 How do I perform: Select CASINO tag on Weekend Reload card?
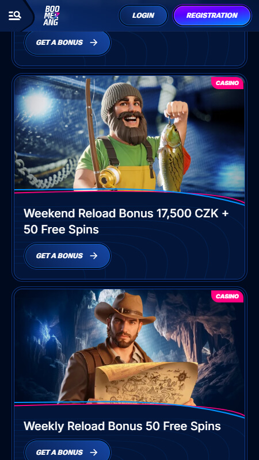click(227, 83)
